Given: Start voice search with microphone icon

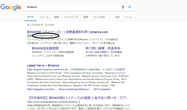Looking at the screenshot, I should pyautogui.click(x=123, y=7).
